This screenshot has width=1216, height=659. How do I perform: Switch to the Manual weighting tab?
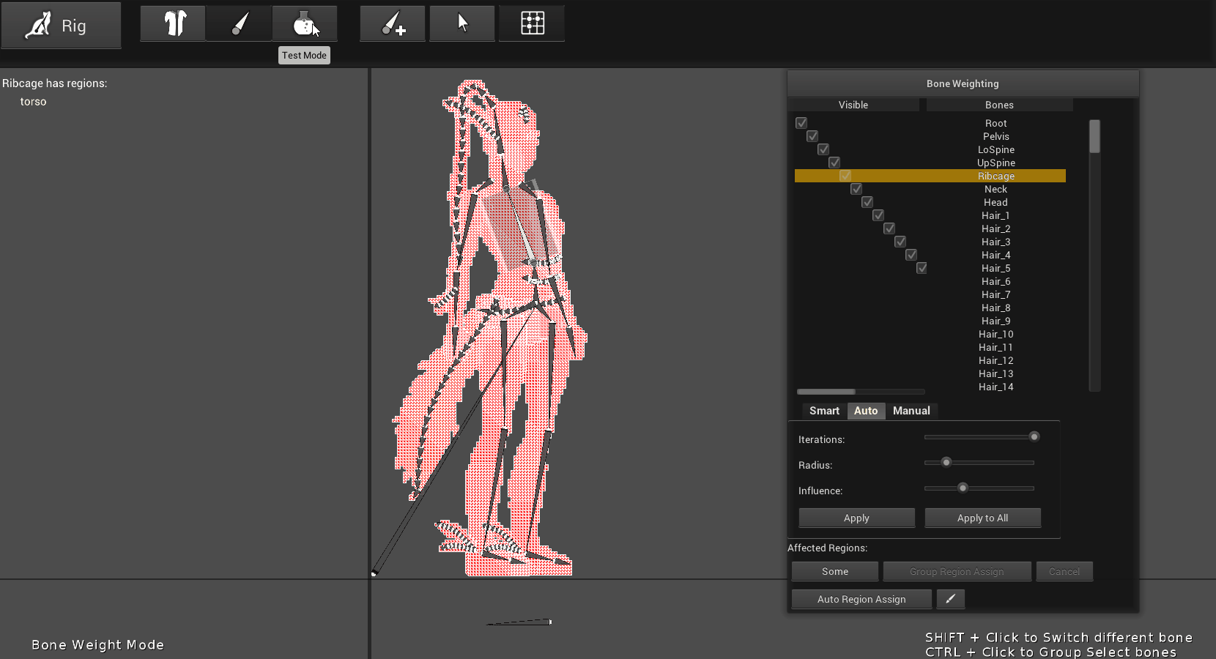[911, 411]
